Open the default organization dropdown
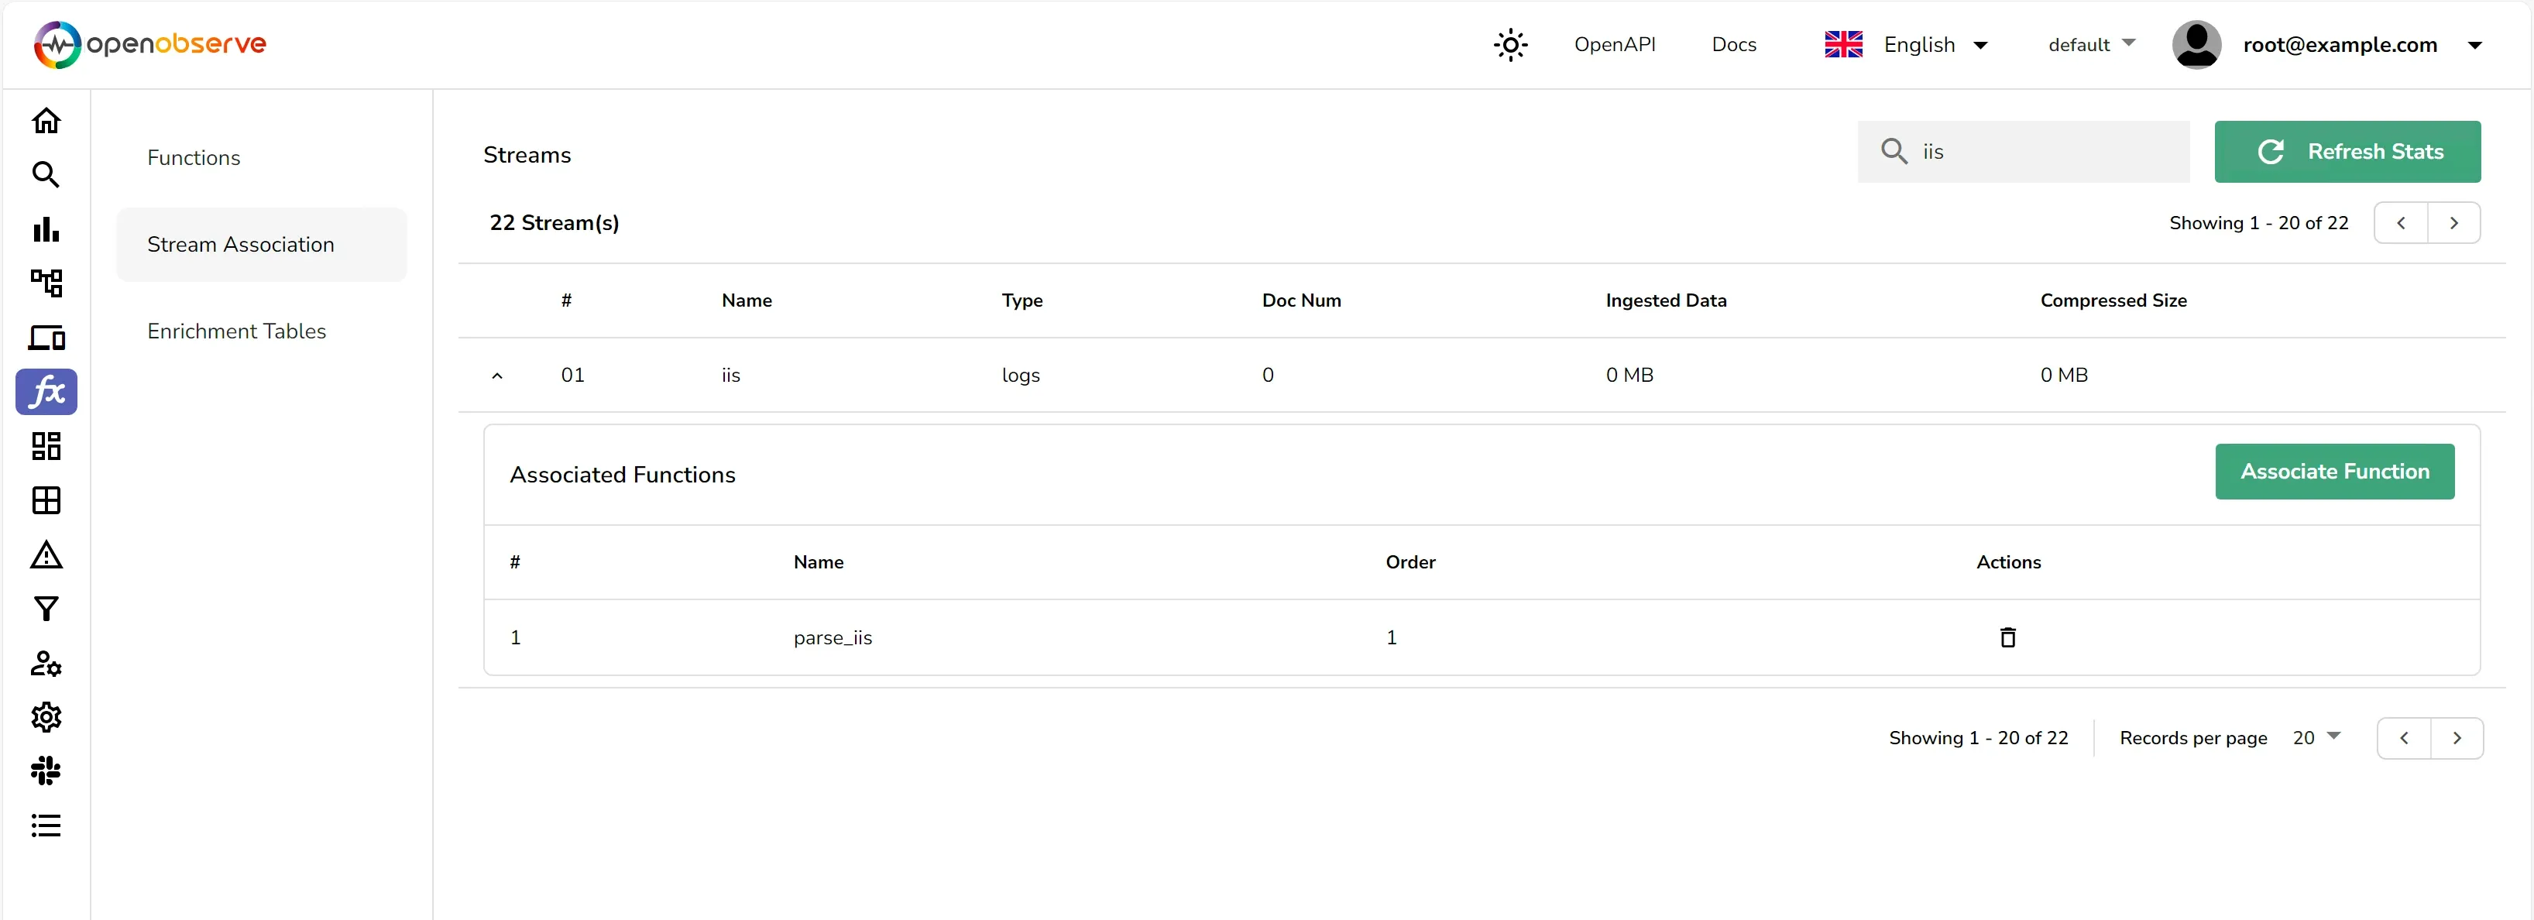2534x920 pixels. [2090, 45]
